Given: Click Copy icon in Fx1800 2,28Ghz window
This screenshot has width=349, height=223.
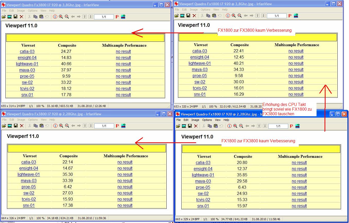Looking at the screenshot, I should click(x=210, y=126).
